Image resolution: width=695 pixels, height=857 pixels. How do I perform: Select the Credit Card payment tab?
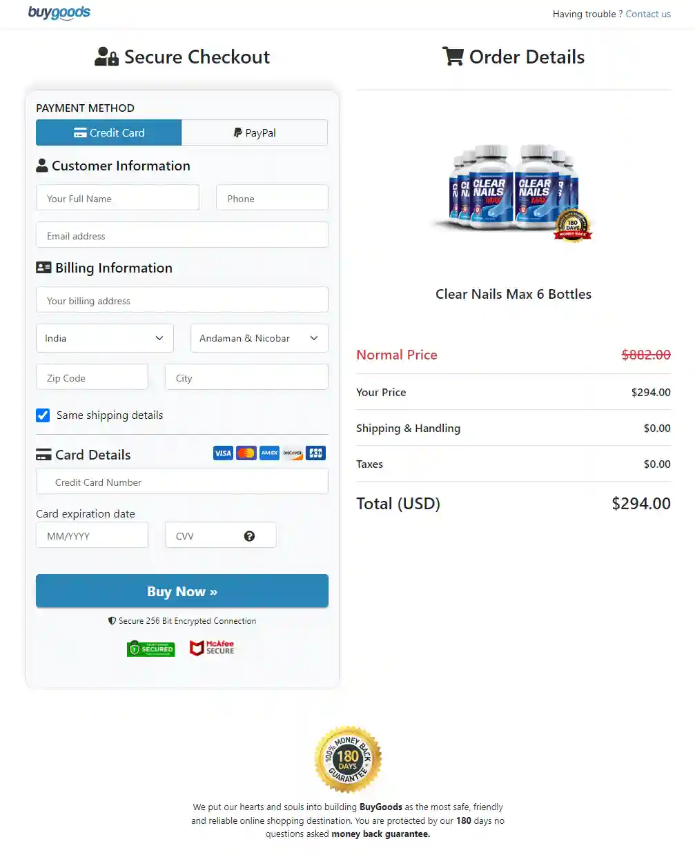pyautogui.click(x=109, y=132)
